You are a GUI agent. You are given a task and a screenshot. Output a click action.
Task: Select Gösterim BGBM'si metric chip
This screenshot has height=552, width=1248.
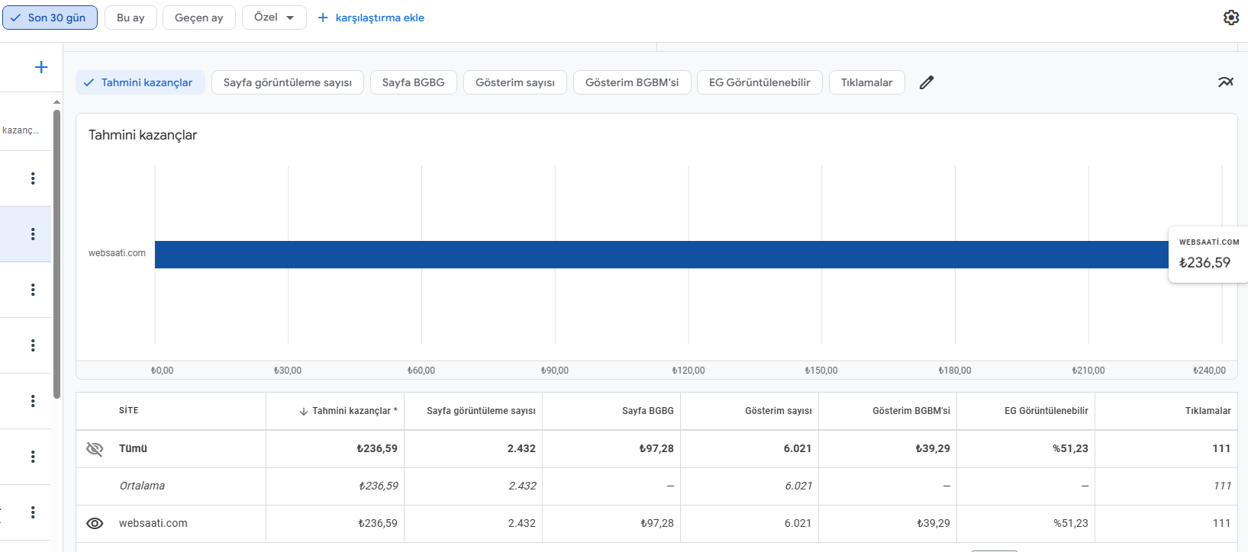coord(632,82)
